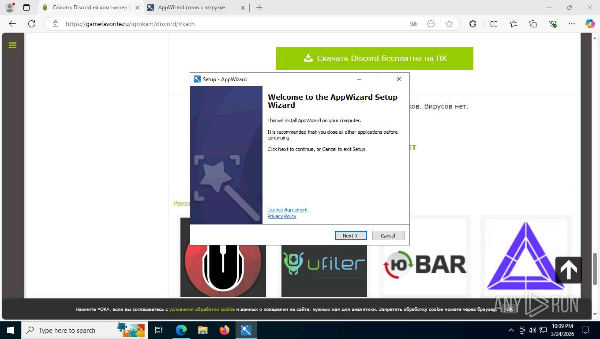Add page to favorites star

coord(449,24)
